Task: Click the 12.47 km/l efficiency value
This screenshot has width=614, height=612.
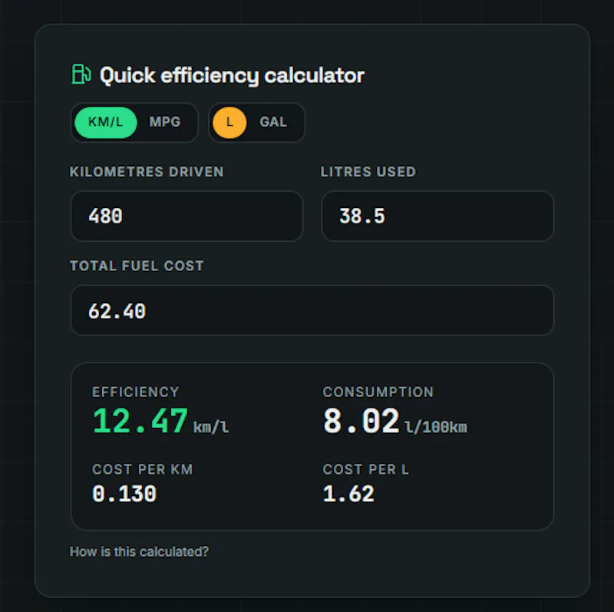Action: click(x=160, y=422)
